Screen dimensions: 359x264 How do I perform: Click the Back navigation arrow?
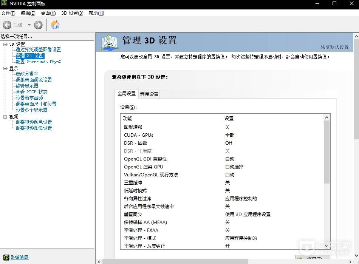click(x=7, y=25)
